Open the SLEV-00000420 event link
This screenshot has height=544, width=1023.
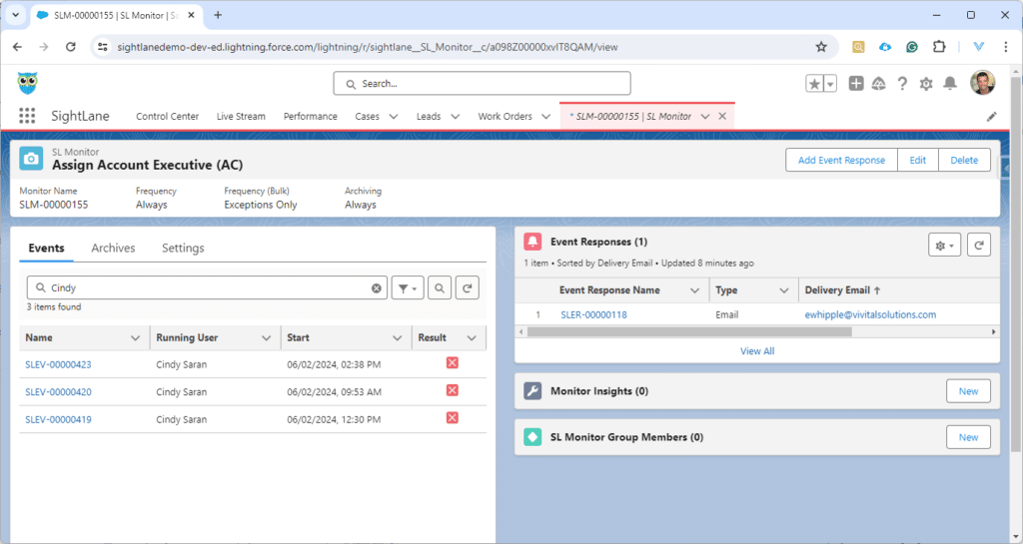pos(58,392)
